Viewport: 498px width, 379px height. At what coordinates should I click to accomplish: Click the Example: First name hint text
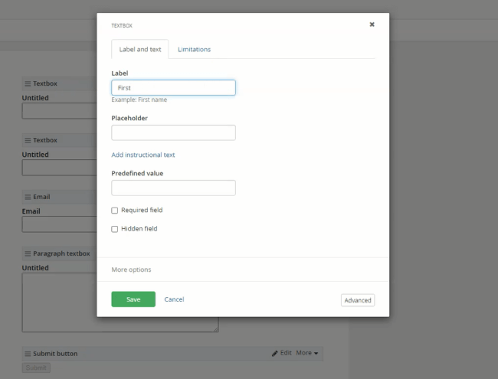coord(139,100)
